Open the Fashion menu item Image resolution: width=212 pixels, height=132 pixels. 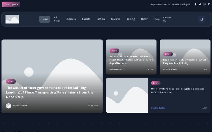click(100, 19)
